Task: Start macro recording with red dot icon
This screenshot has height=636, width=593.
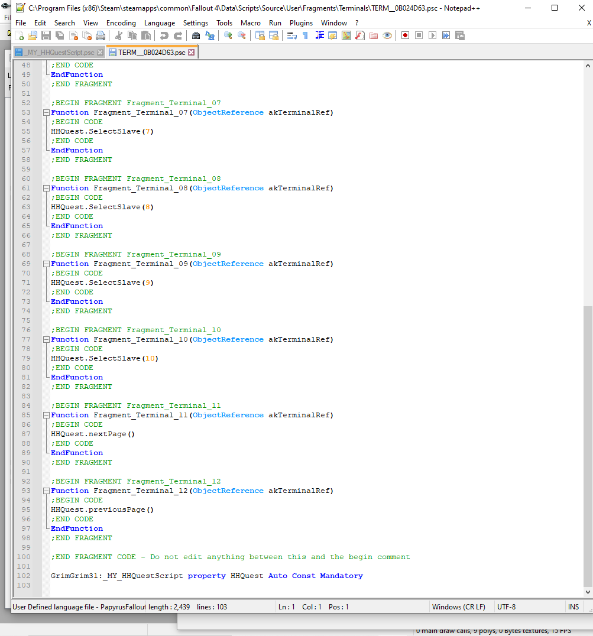Action: coord(405,35)
